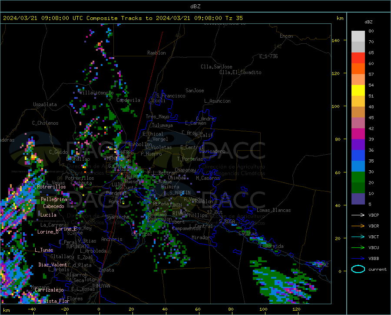Click the Lucila map label

[48, 215]
